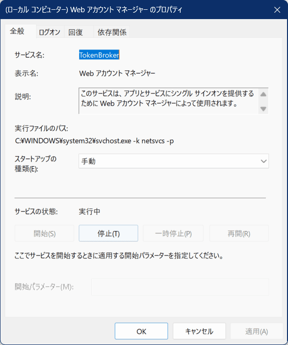Image resolution: width=288 pixels, height=345 pixels.
Task: Click the svchost.exe executable path text
Action: pos(94,140)
